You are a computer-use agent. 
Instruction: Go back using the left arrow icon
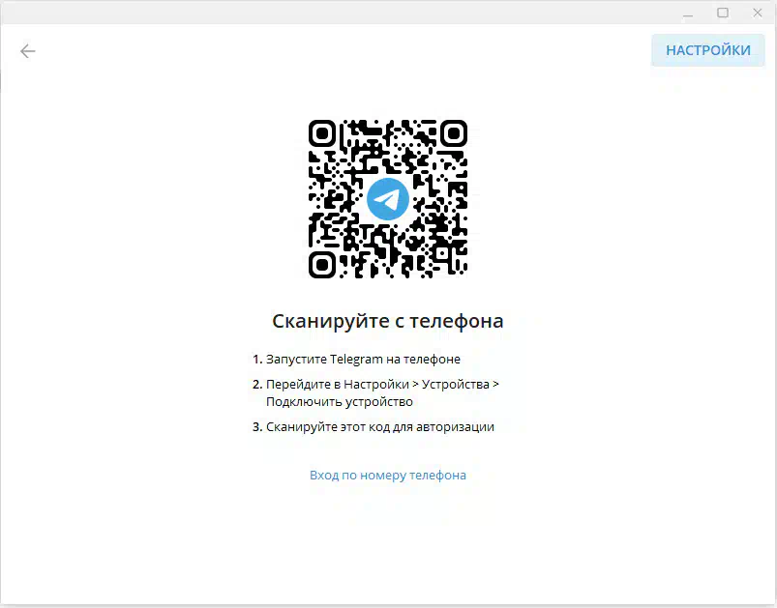pyautogui.click(x=28, y=51)
